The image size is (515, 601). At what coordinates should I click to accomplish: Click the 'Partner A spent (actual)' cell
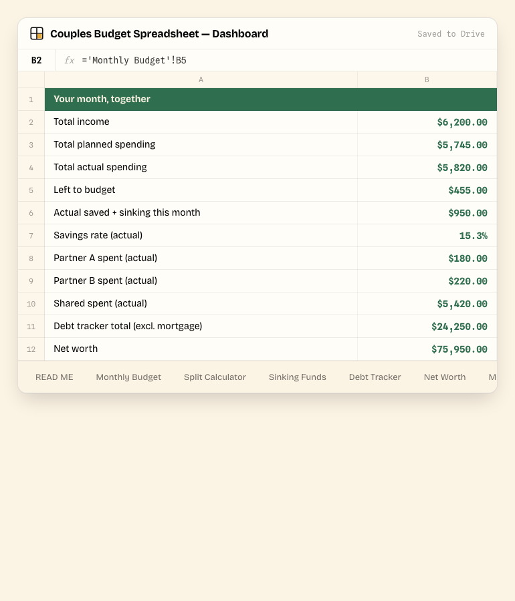click(x=201, y=258)
